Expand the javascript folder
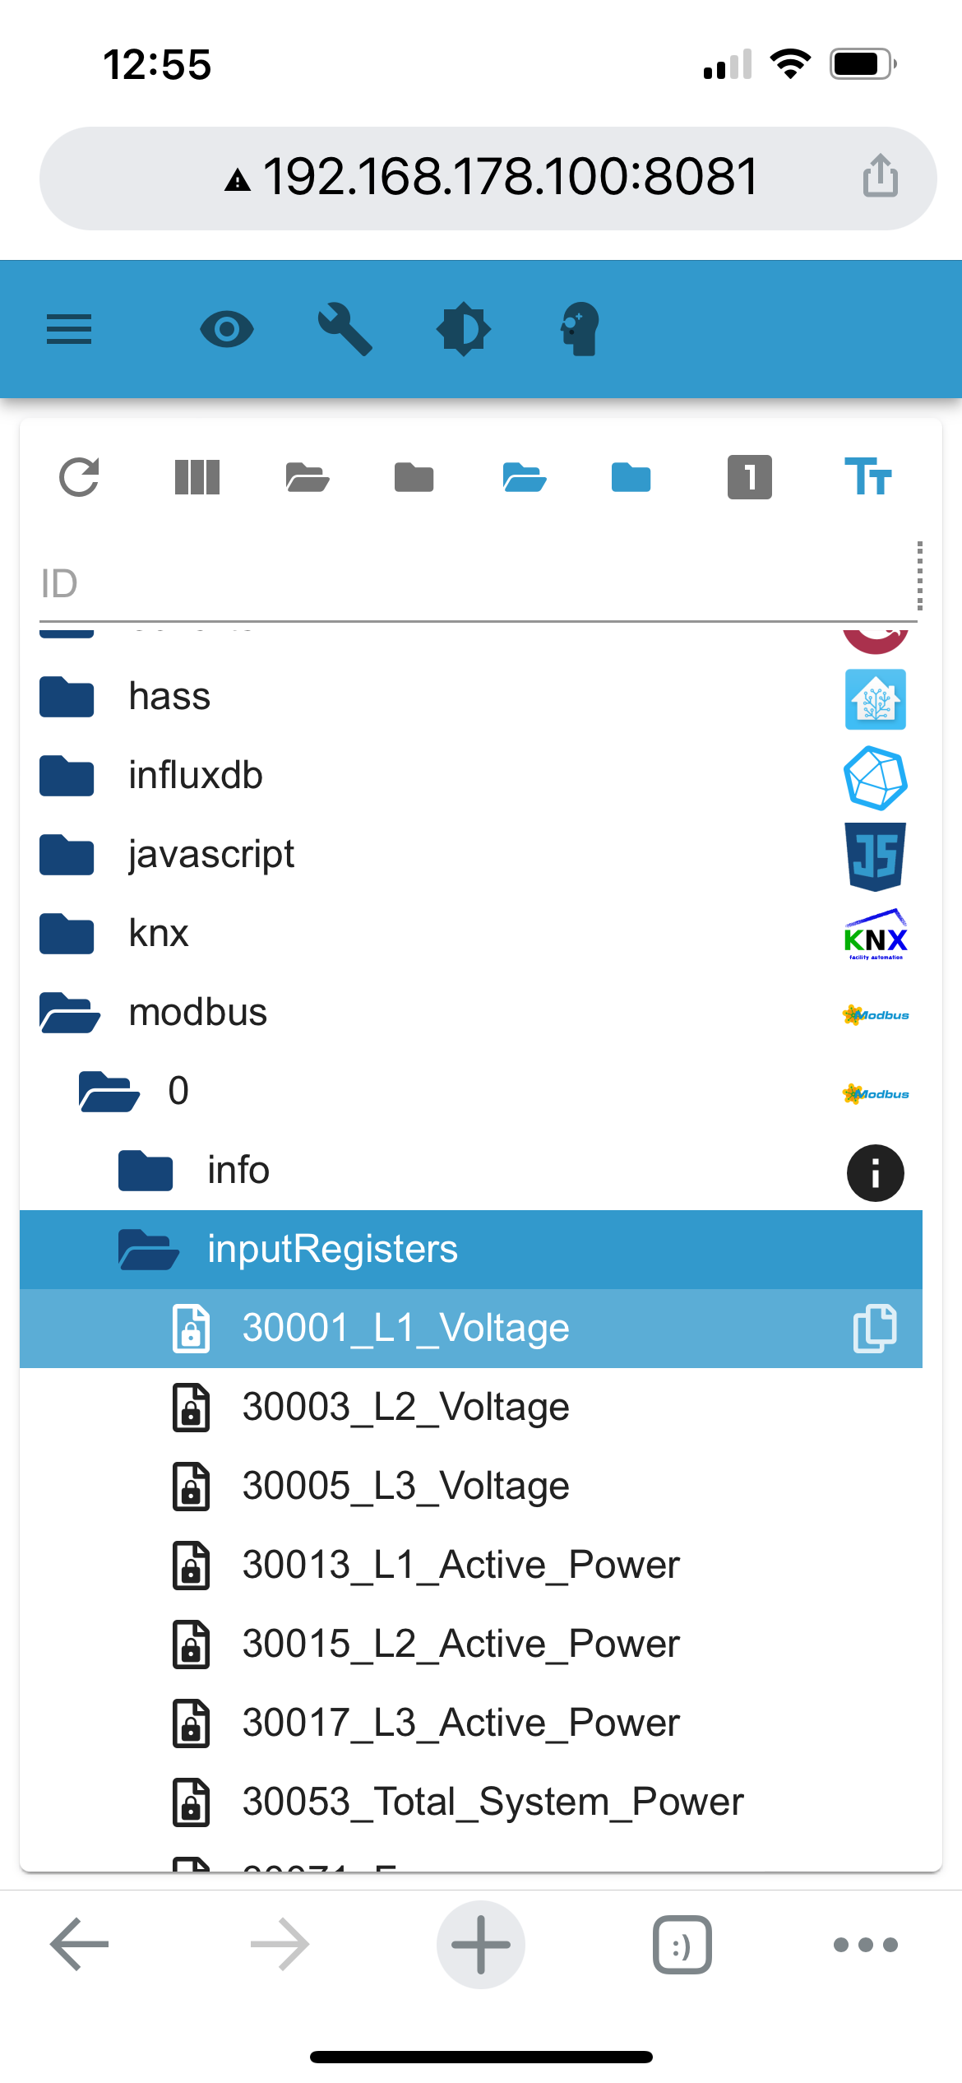Image resolution: width=962 pixels, height=2083 pixels. [x=67, y=854]
